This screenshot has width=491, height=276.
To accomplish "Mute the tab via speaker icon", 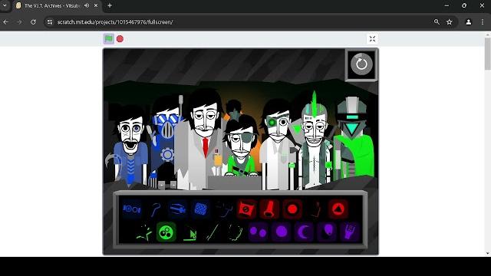I will click(87, 5).
